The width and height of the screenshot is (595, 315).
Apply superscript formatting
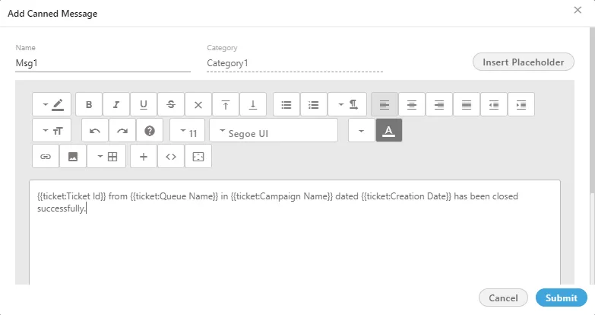point(226,104)
